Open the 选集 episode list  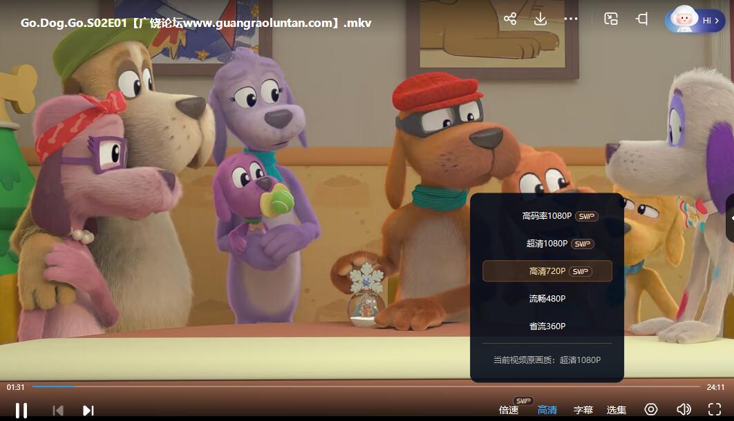click(x=616, y=410)
